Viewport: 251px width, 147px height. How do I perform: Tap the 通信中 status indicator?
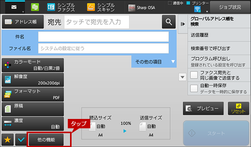click(x=176, y=3)
